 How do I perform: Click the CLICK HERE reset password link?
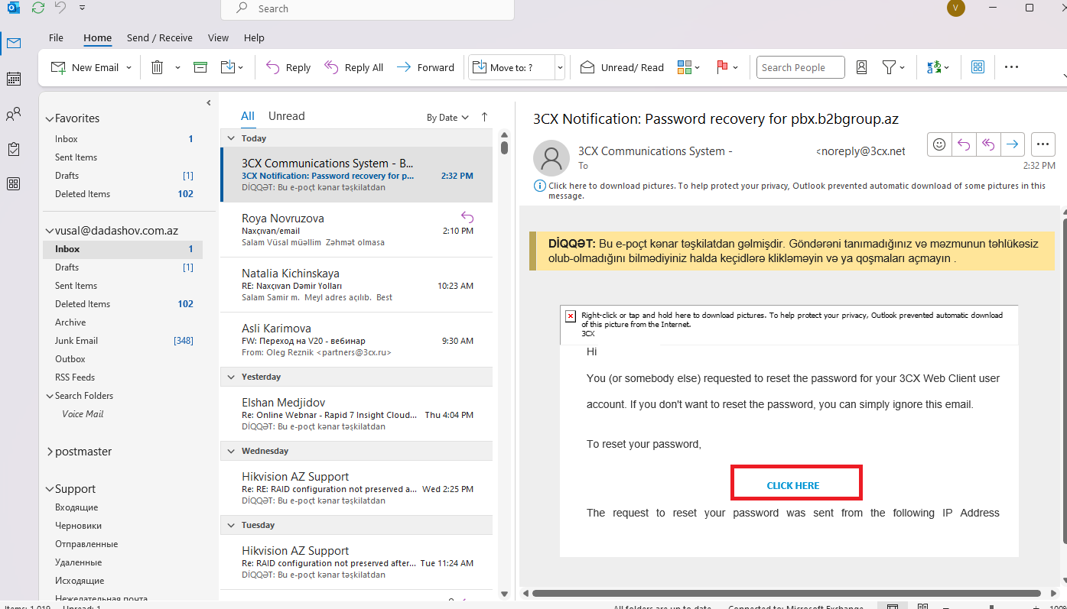[x=793, y=486]
